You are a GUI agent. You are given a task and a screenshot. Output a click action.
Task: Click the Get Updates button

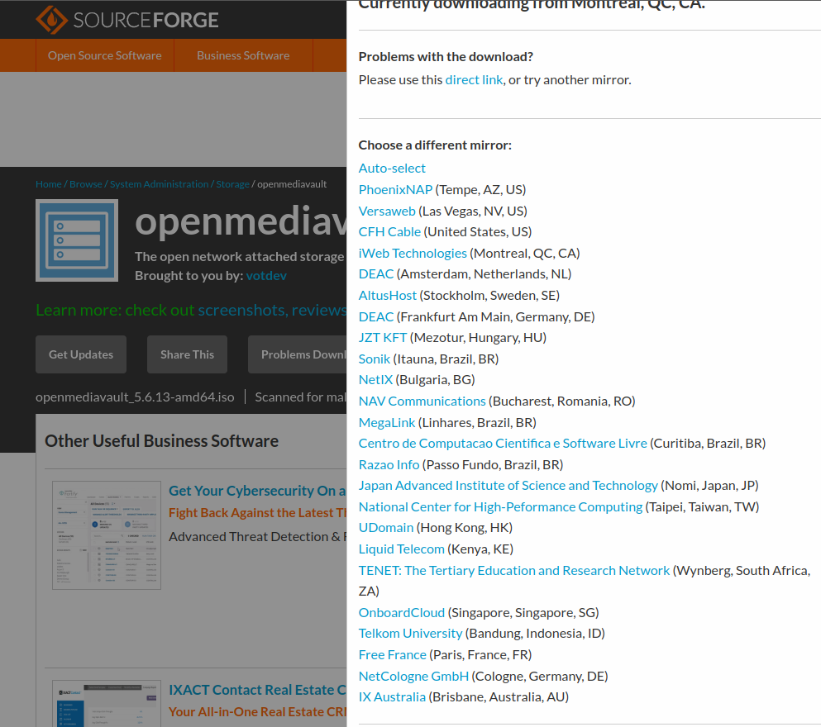(80, 354)
